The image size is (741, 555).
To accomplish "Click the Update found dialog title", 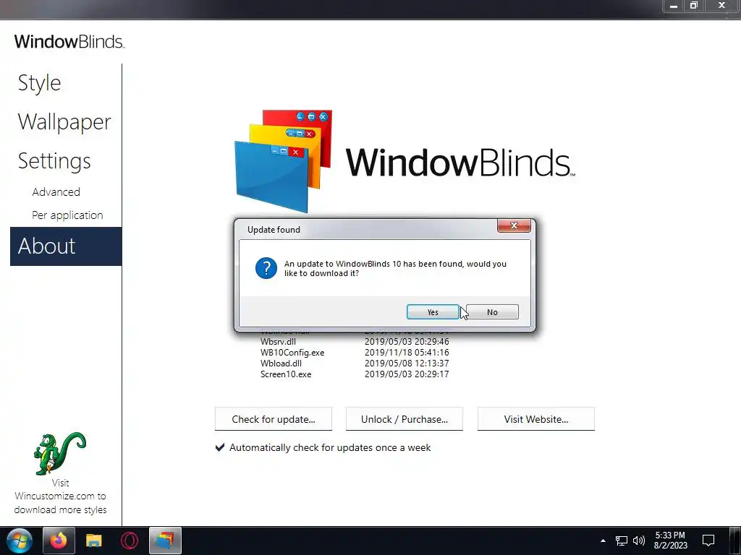I will (x=274, y=230).
